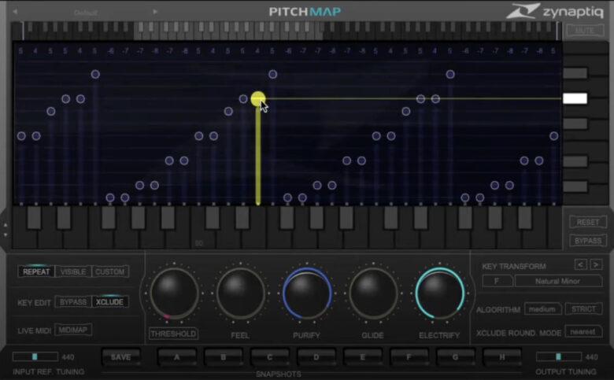Click the top mini keyboard range strip
The width and height of the screenshot is (614, 380).
click(x=290, y=31)
